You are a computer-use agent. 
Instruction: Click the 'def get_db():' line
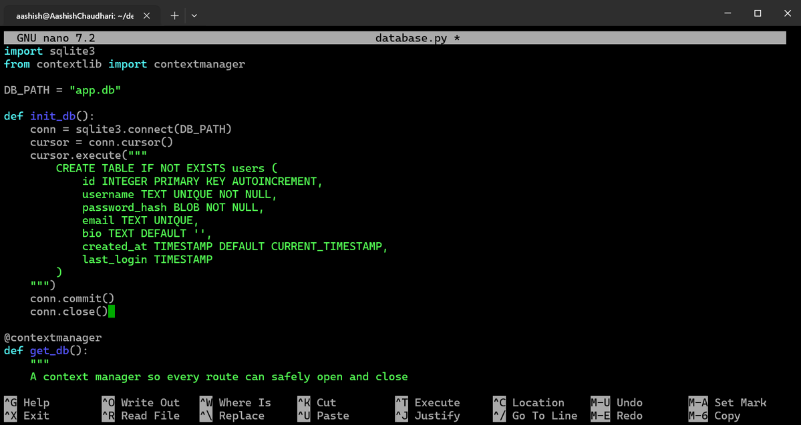coord(47,350)
